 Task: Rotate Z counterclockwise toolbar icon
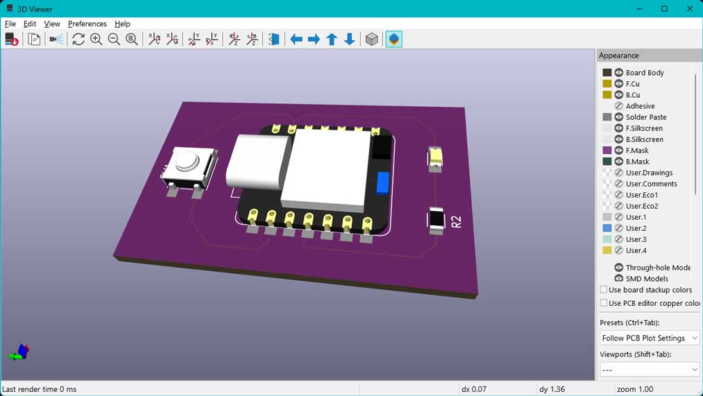click(252, 40)
